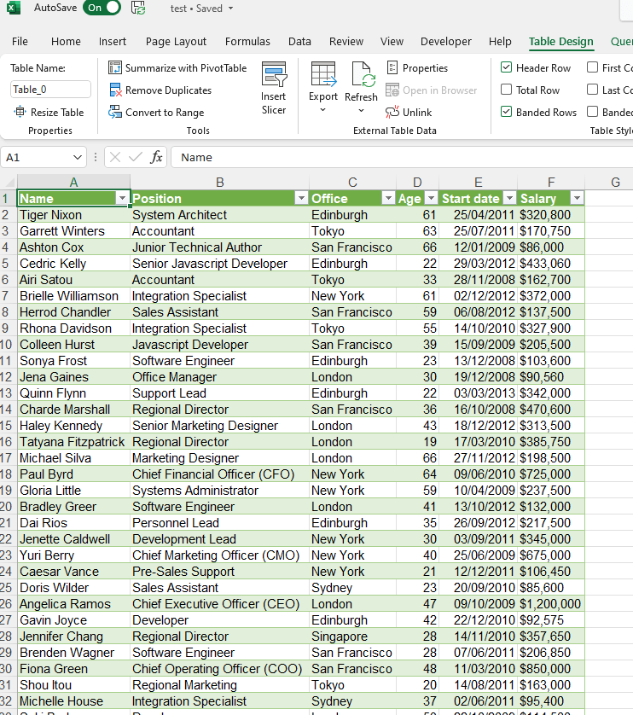Open the Position column filter dropdown
633x715 pixels.
(x=300, y=198)
